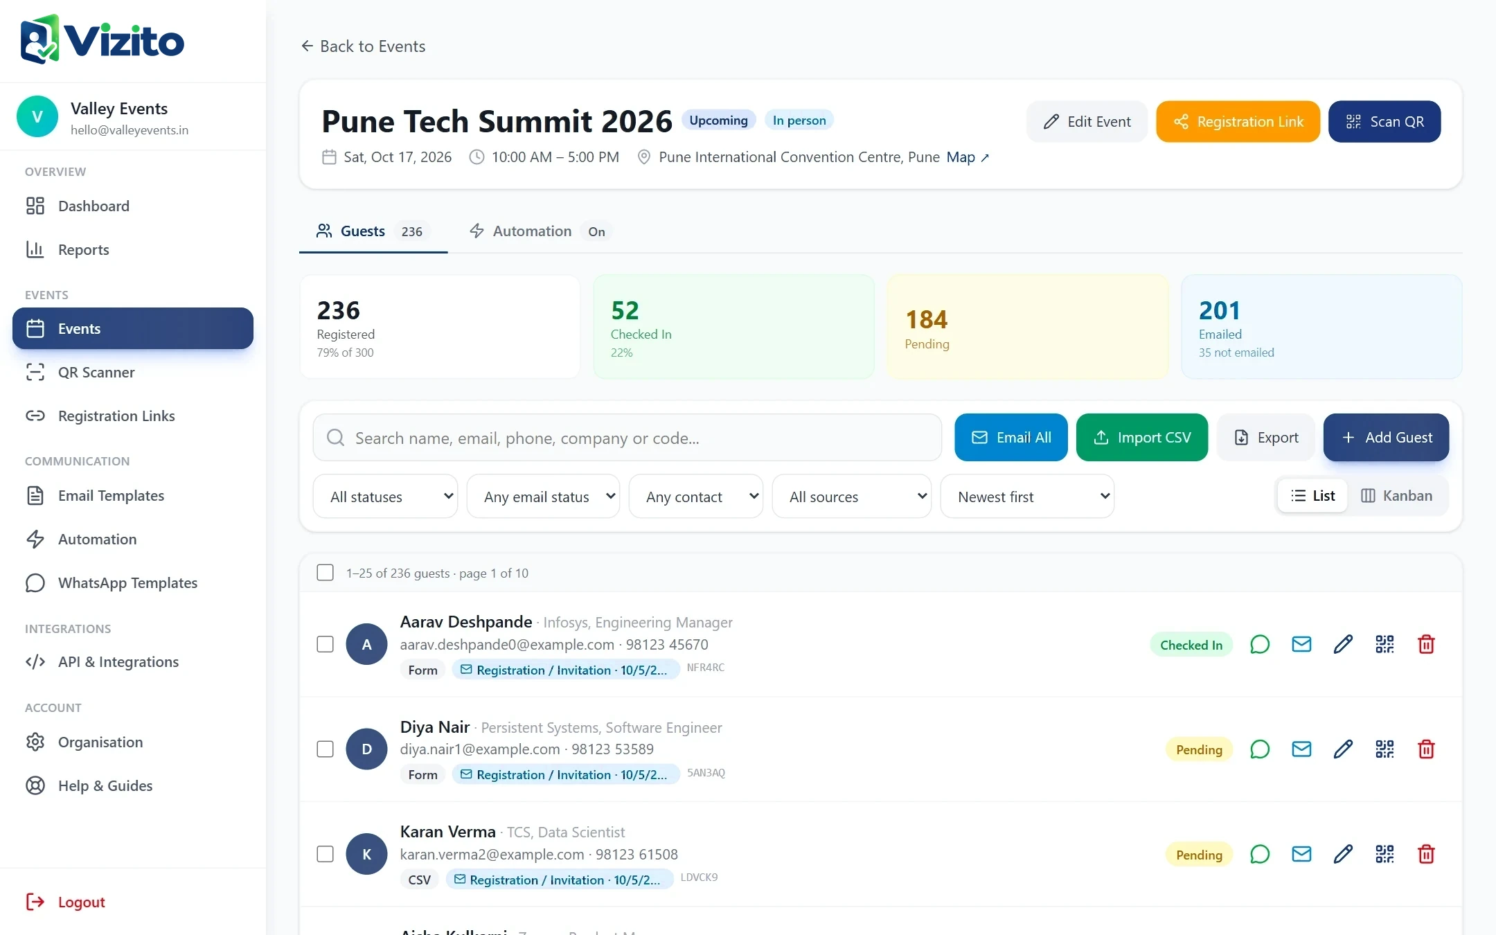Edit Aarav Deshpande with pencil icon
Screen dimensions: 1496x935
[1343, 645]
